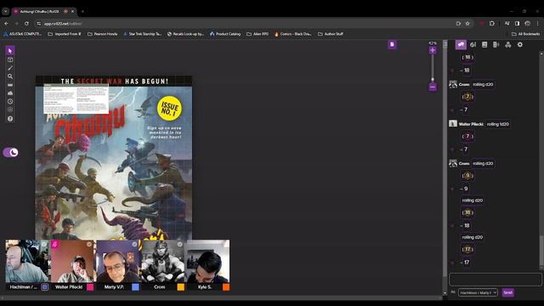Open Hachiman's video feed
Image resolution: width=544 pixels, height=306 pixels.
(26, 261)
